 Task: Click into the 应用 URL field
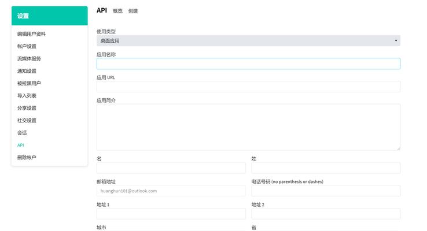tap(248, 87)
